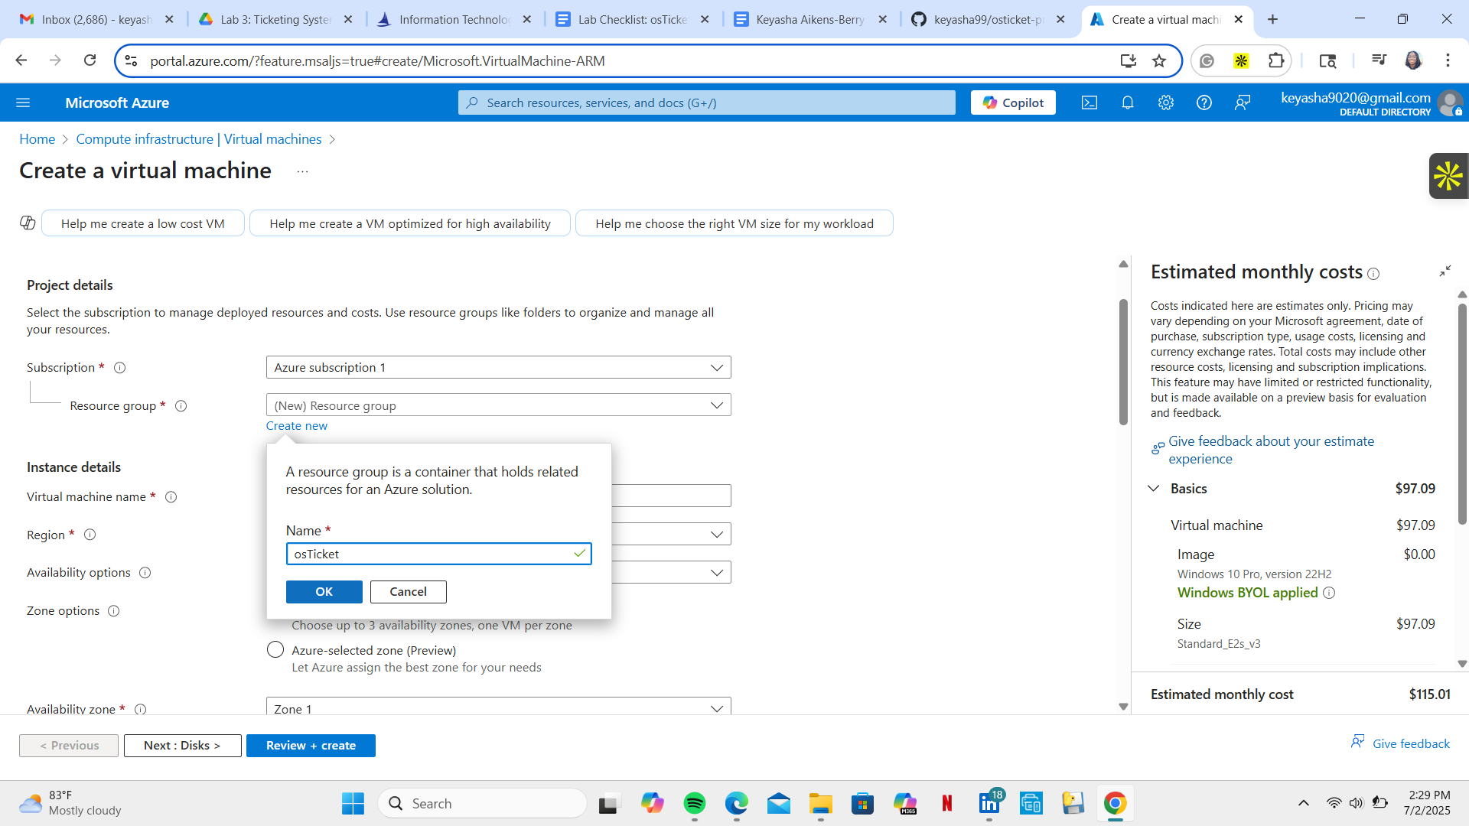Click info icon next to Region
Viewport: 1469px width, 826px height.
[x=90, y=535]
